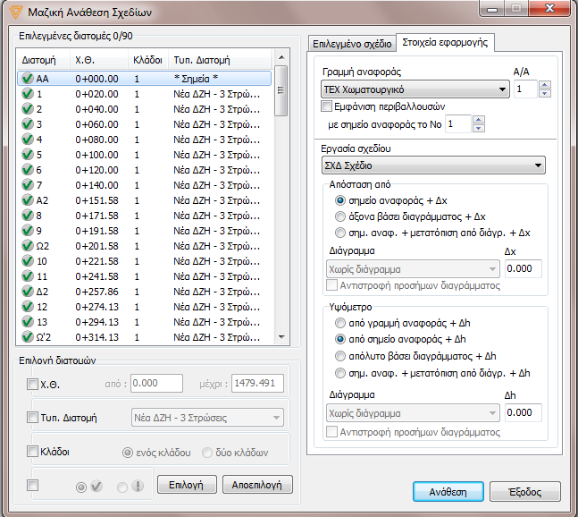Image resolution: width=578 pixels, height=517 pixels.
Task: Click the section list vertical scrollbar thumb
Action: pyautogui.click(x=281, y=90)
